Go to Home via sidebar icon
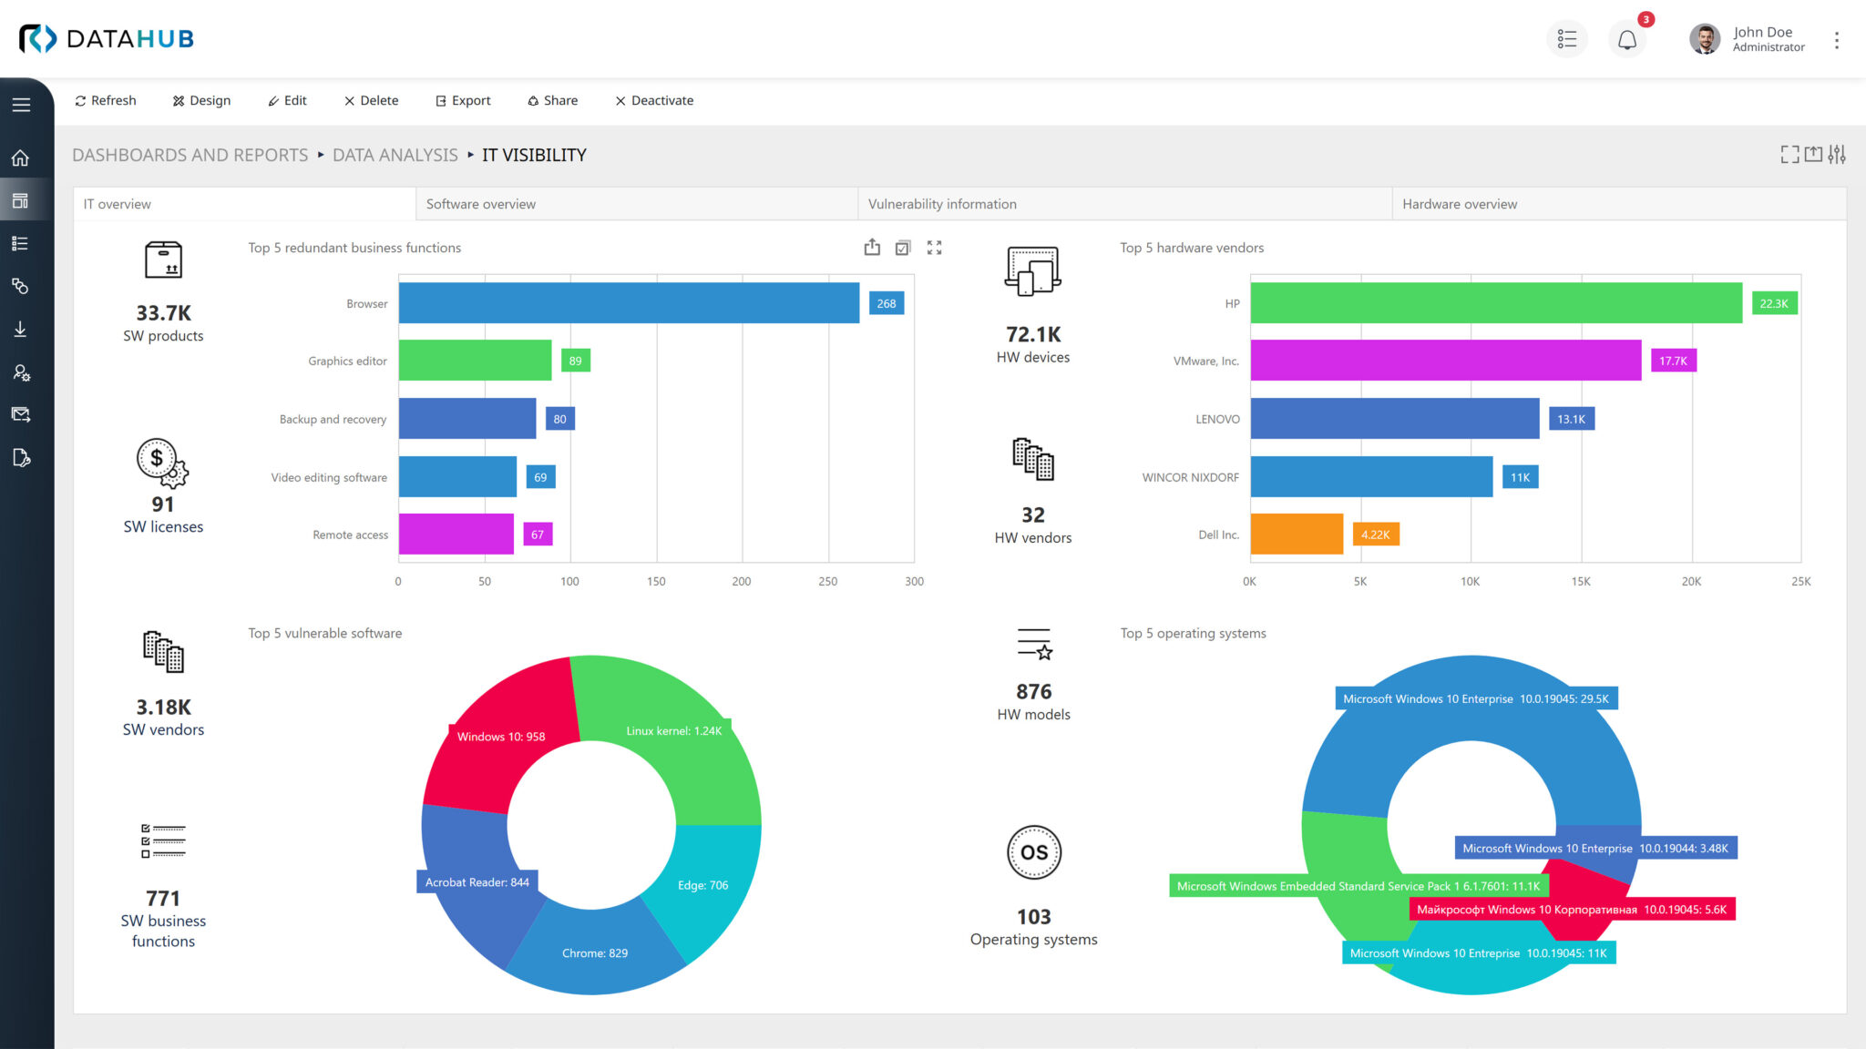Image resolution: width=1866 pixels, height=1049 pixels. [21, 158]
